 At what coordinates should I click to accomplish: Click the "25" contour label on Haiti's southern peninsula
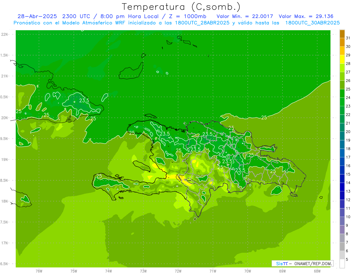99,176
